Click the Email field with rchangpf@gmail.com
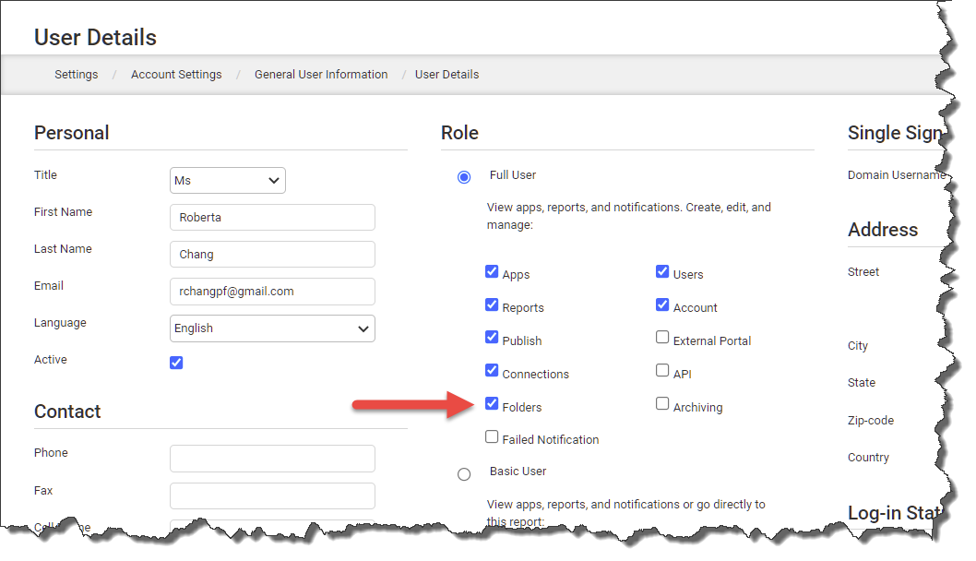 (273, 292)
